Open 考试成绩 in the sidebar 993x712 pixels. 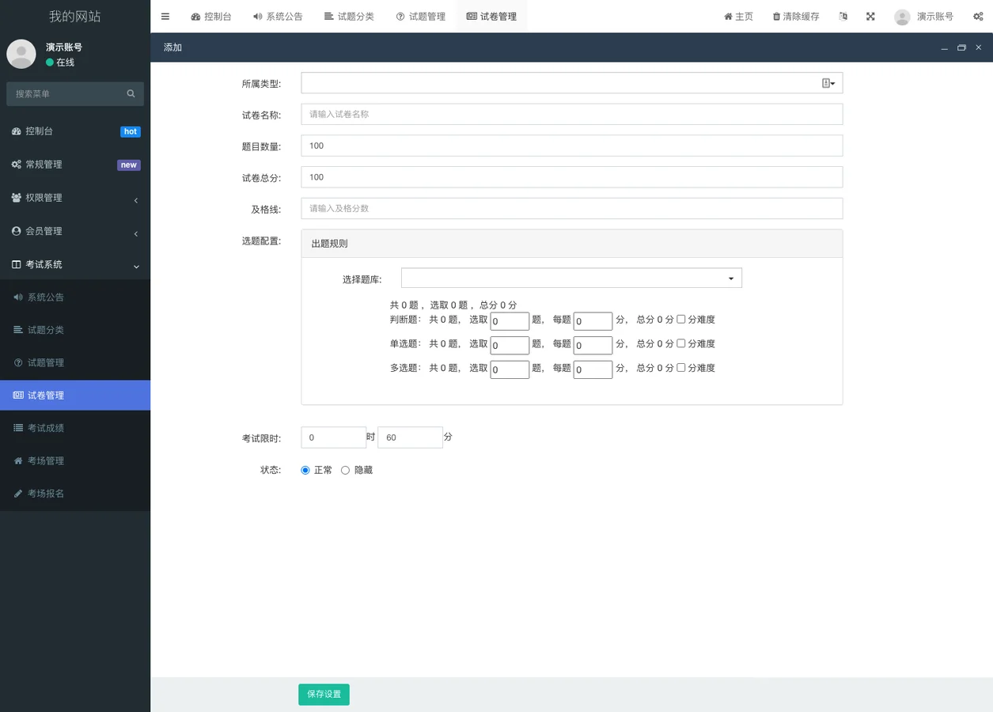pos(46,427)
